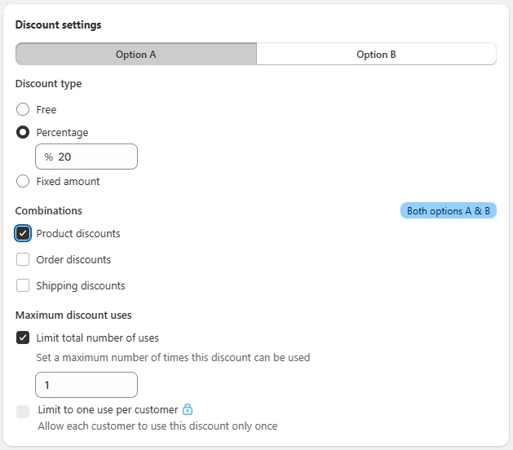Viewport: 513px width, 450px height.
Task: Switch to the Option A tab
Action: [x=136, y=54]
